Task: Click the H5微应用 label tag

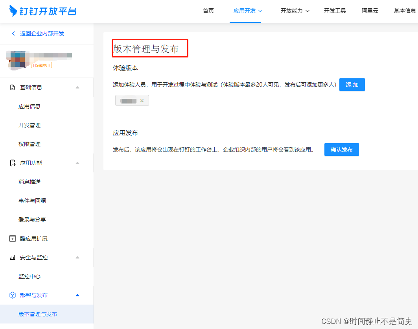Action: point(41,65)
